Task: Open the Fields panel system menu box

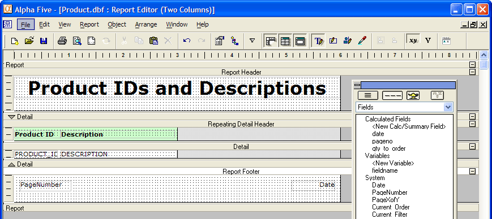Action: click(x=357, y=85)
